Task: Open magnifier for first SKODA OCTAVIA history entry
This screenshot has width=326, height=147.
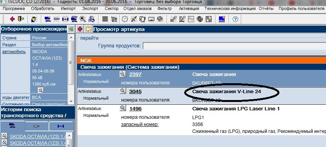Action: coord(4,136)
